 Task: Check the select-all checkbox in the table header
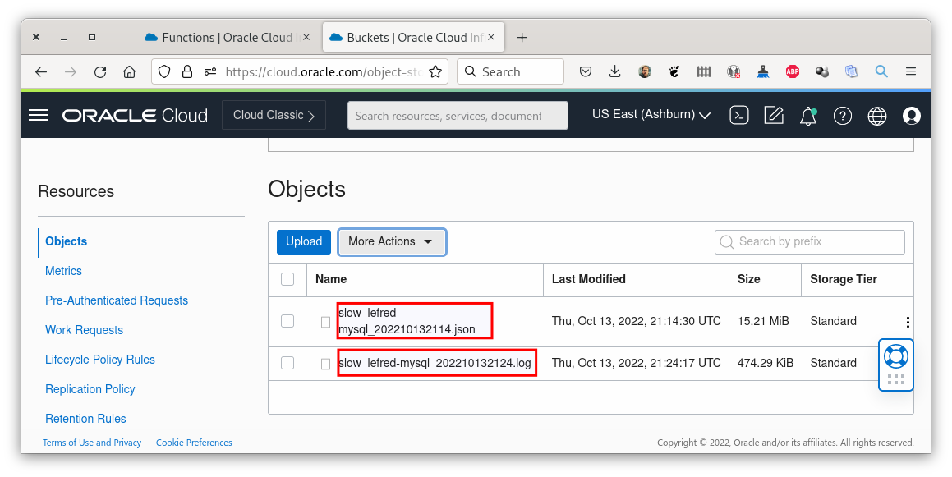[287, 279]
